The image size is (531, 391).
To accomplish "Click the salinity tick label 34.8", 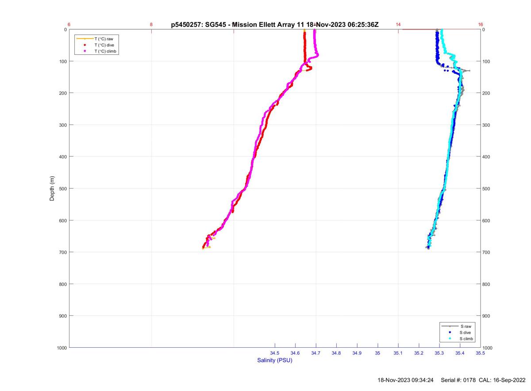I will tap(336, 353).
